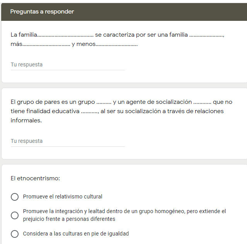The image size is (247, 244).
Task: Click the phrase "que no" ending the second question's first line
Action: 223,102
